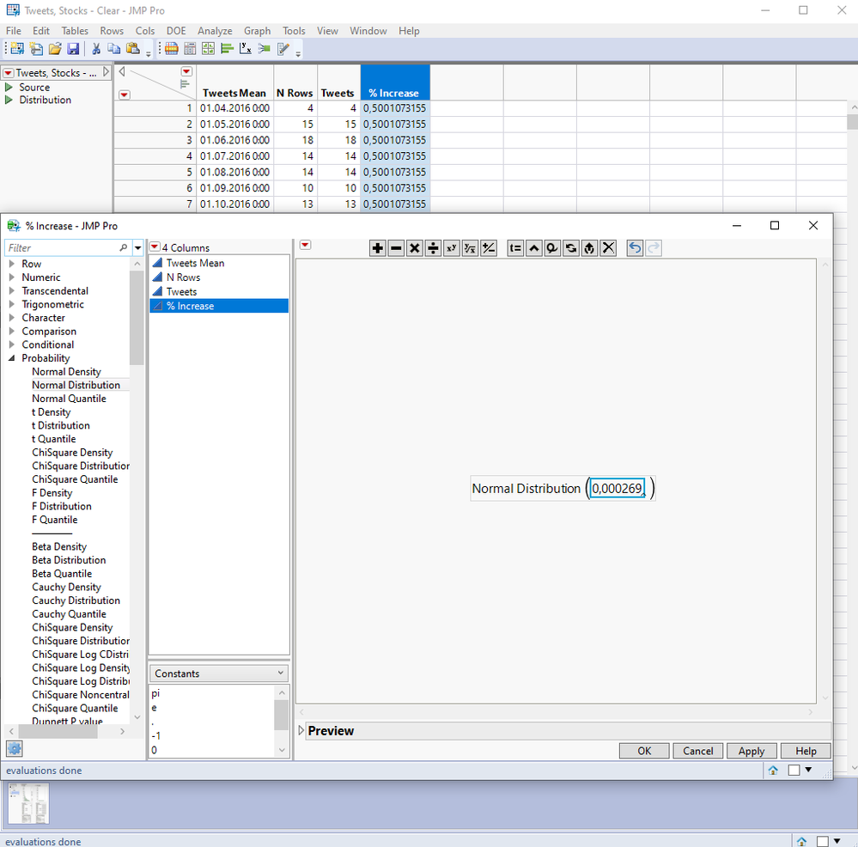This screenshot has width=858, height=847.
Task: Click the divide operator button
Action: pos(433,248)
